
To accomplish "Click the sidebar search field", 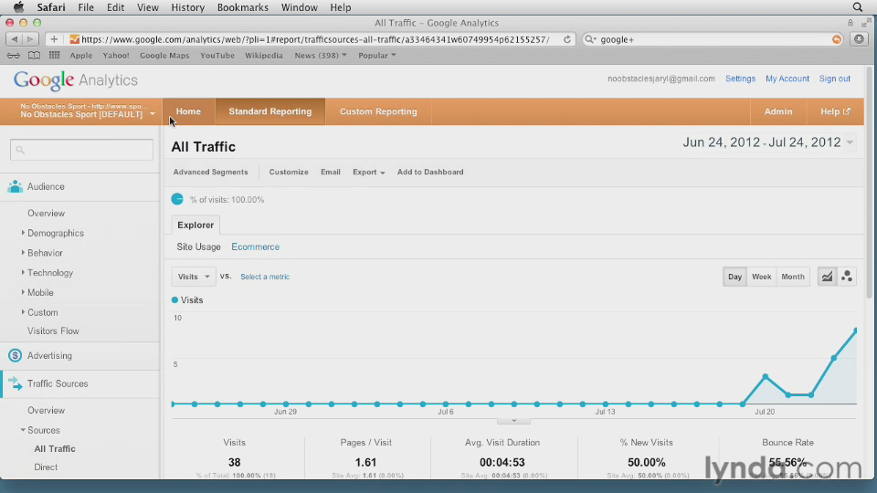I will tap(82, 150).
